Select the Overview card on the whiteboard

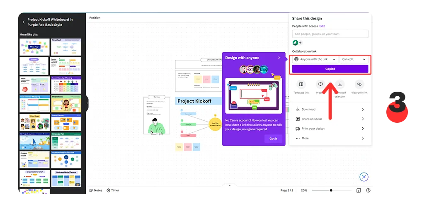[157, 115]
